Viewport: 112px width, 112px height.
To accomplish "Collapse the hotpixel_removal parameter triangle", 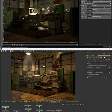I will (84, 13).
